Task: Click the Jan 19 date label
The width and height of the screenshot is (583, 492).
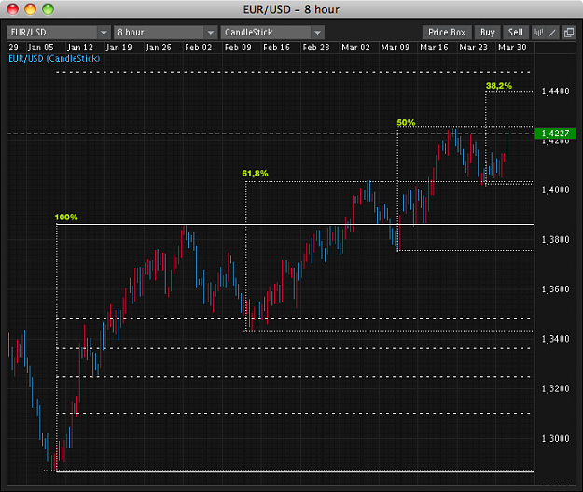Action: point(119,48)
